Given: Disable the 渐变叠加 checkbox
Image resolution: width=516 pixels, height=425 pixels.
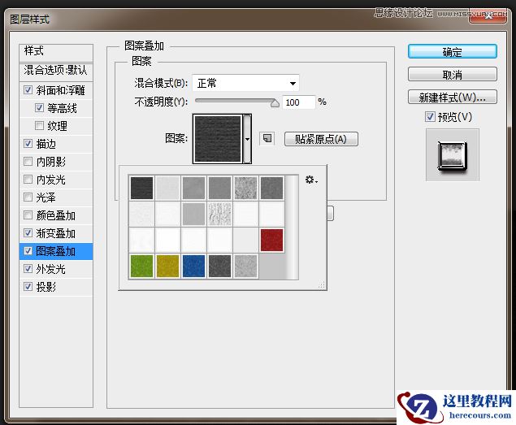Looking at the screenshot, I should [x=28, y=232].
